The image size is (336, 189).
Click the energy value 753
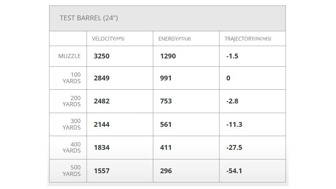point(166,101)
